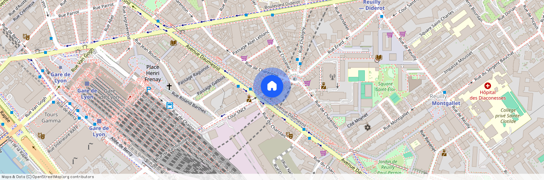
Task: Select the shopping cart below Passage Abel Leblanc label
Action: tap(244, 58)
